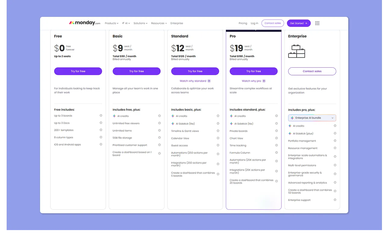The width and height of the screenshot is (388, 237).
Task: Click the Get Started button
Action: click(x=299, y=23)
